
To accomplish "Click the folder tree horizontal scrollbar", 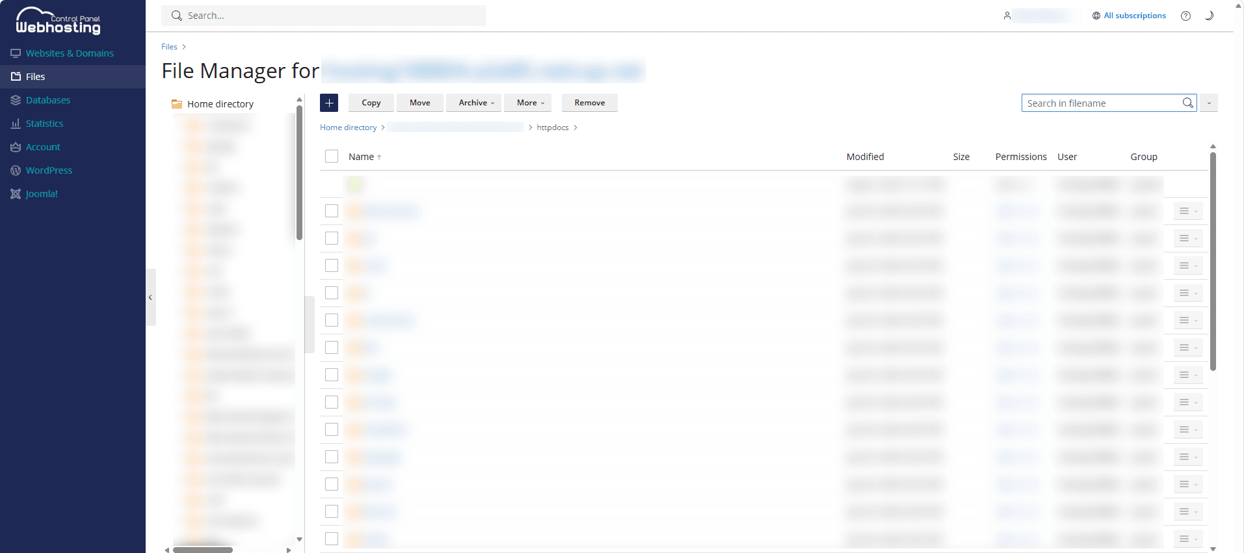I will (x=203, y=550).
